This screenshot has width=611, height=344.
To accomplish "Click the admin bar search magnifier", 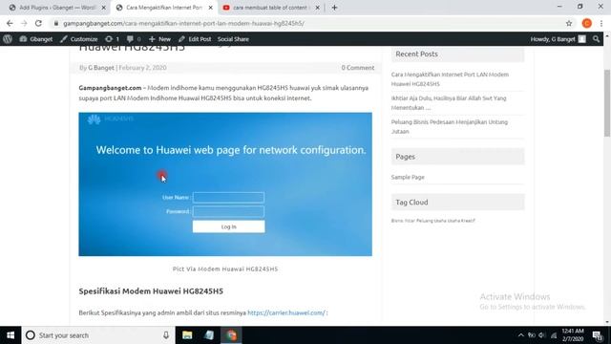I will pyautogui.click(x=596, y=39).
